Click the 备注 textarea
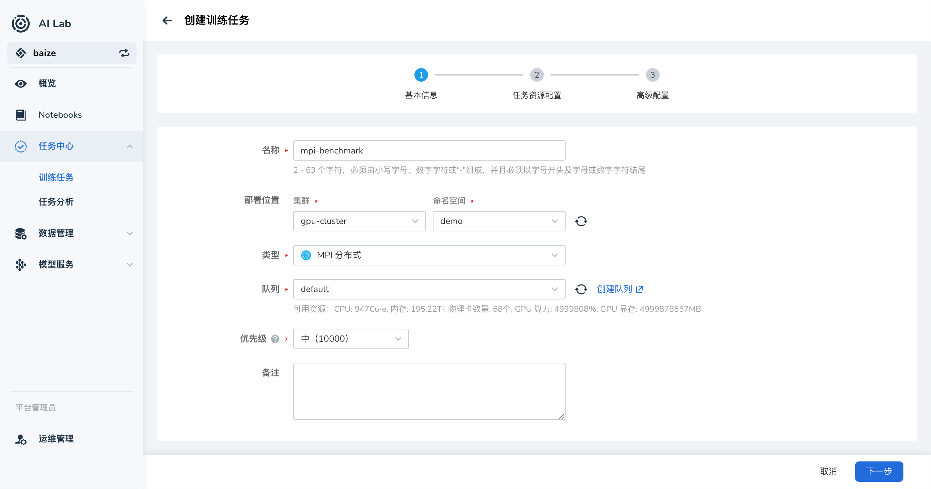Screen dimensions: 931x489 [x=429, y=391]
